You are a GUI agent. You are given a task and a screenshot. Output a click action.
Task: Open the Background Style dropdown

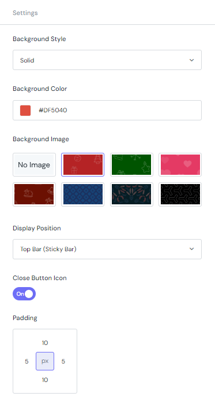tap(107, 60)
